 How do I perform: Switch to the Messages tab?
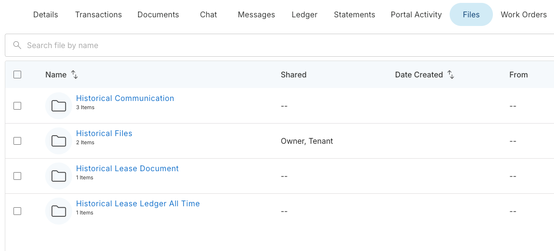[x=256, y=14]
